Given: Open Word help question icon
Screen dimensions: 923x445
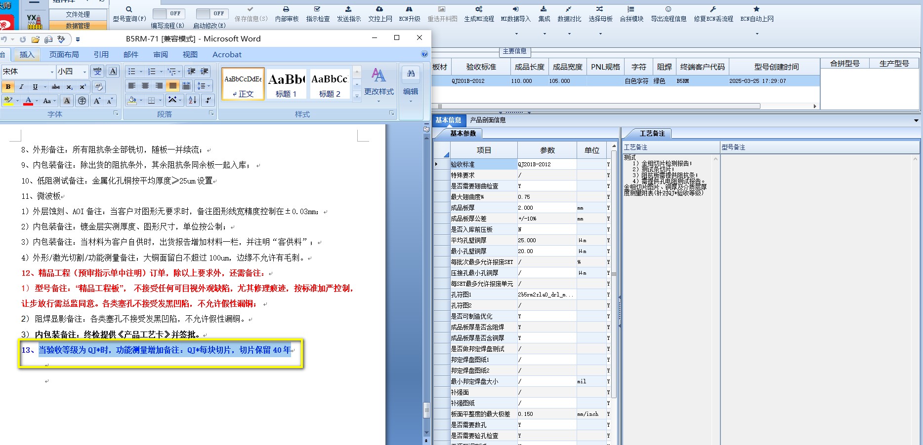Looking at the screenshot, I should [424, 54].
